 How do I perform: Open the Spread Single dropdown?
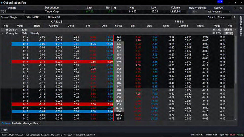click(x=17, y=17)
